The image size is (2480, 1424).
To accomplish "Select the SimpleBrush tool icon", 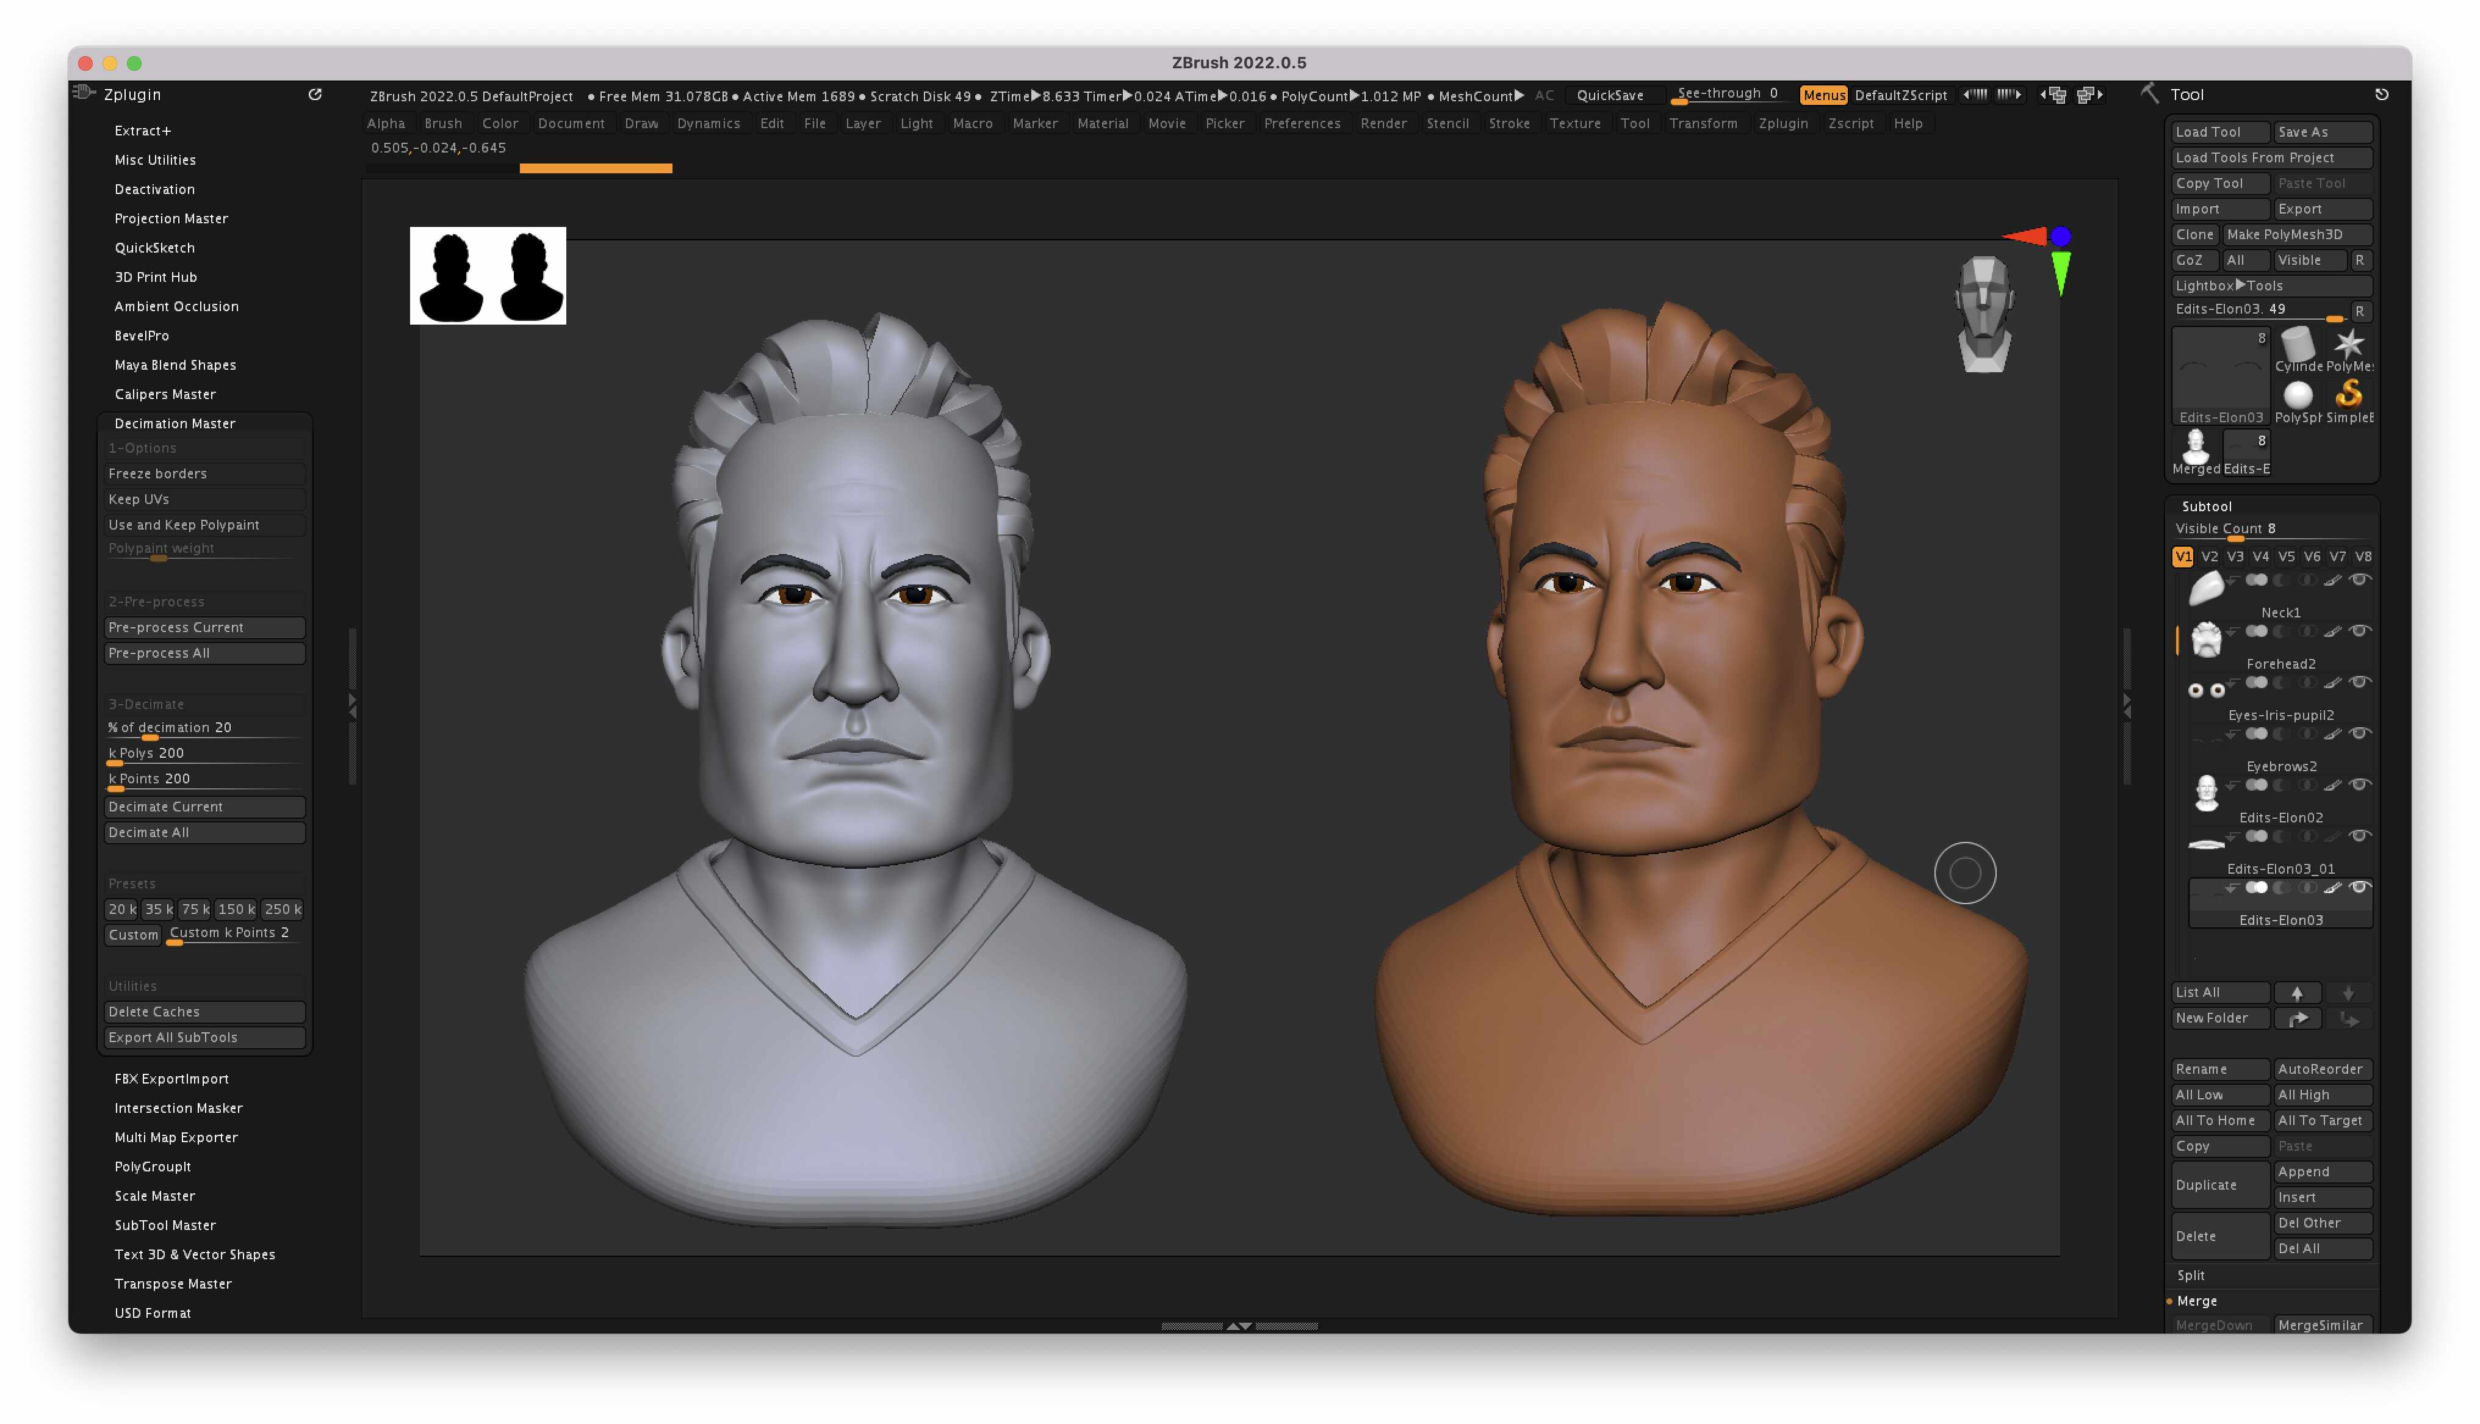I will [2349, 401].
